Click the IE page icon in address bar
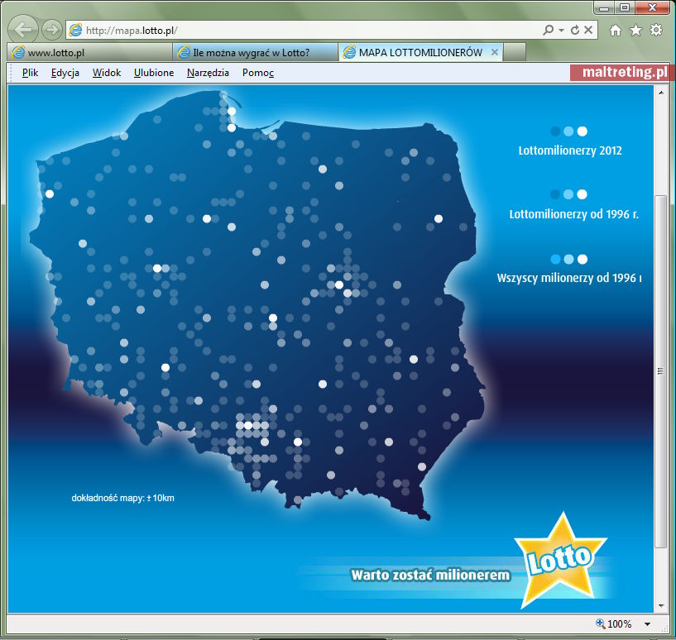This screenshot has width=676, height=640. click(x=75, y=30)
